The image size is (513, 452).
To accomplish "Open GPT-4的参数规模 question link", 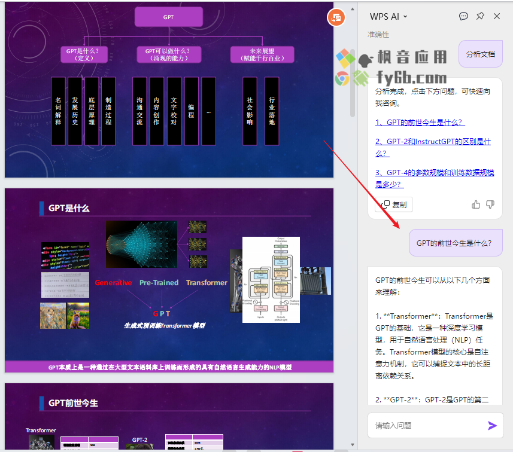I will click(435, 178).
